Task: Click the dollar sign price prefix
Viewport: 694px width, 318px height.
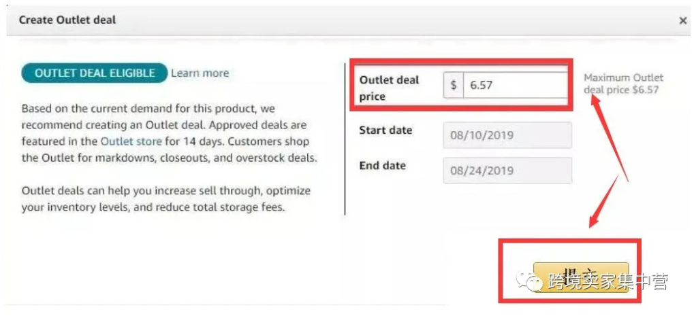Action: [x=454, y=86]
